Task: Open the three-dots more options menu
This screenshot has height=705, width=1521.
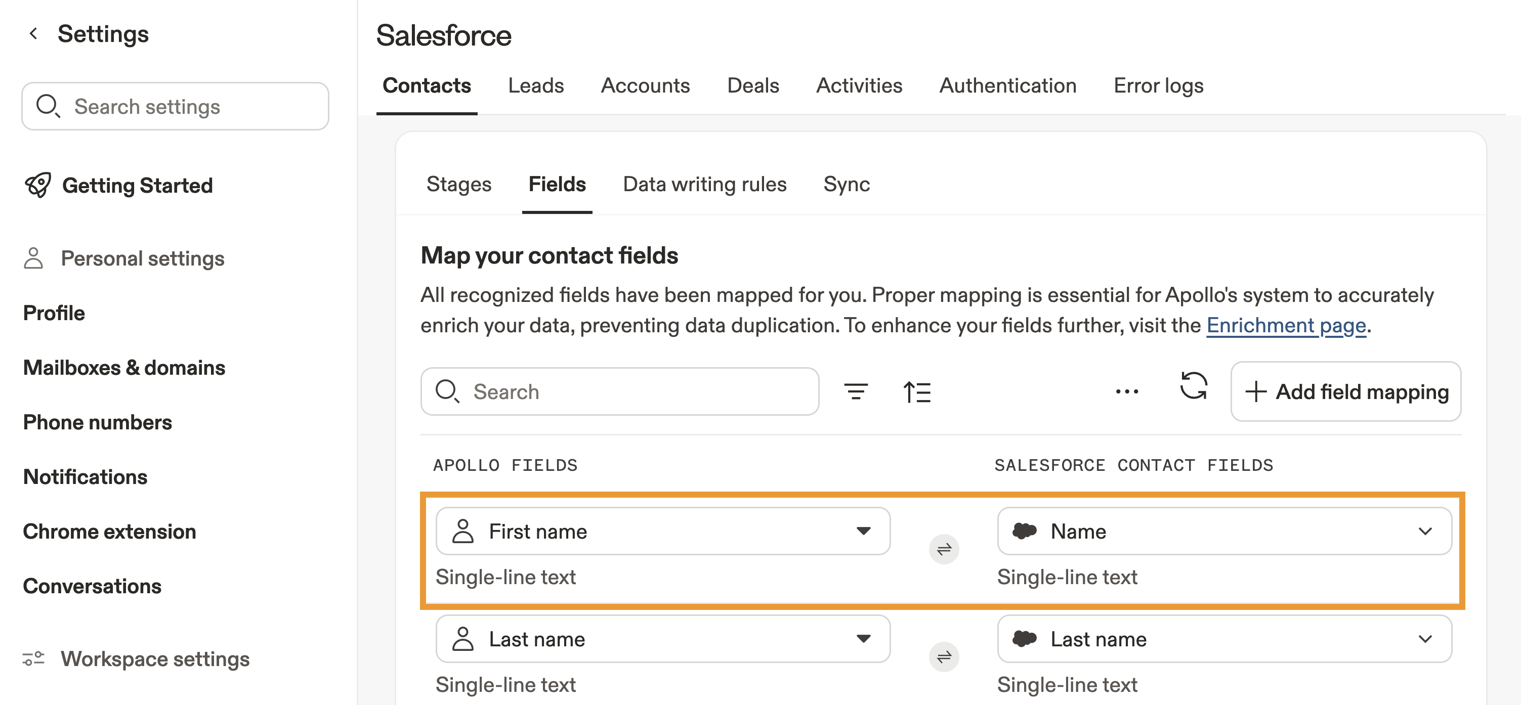Action: pyautogui.click(x=1126, y=391)
